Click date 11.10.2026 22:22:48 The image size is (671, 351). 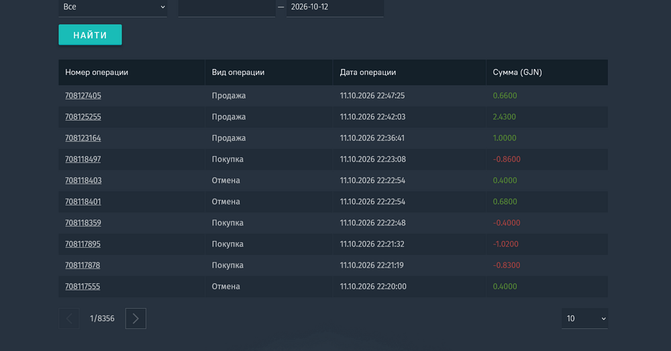[372, 223]
